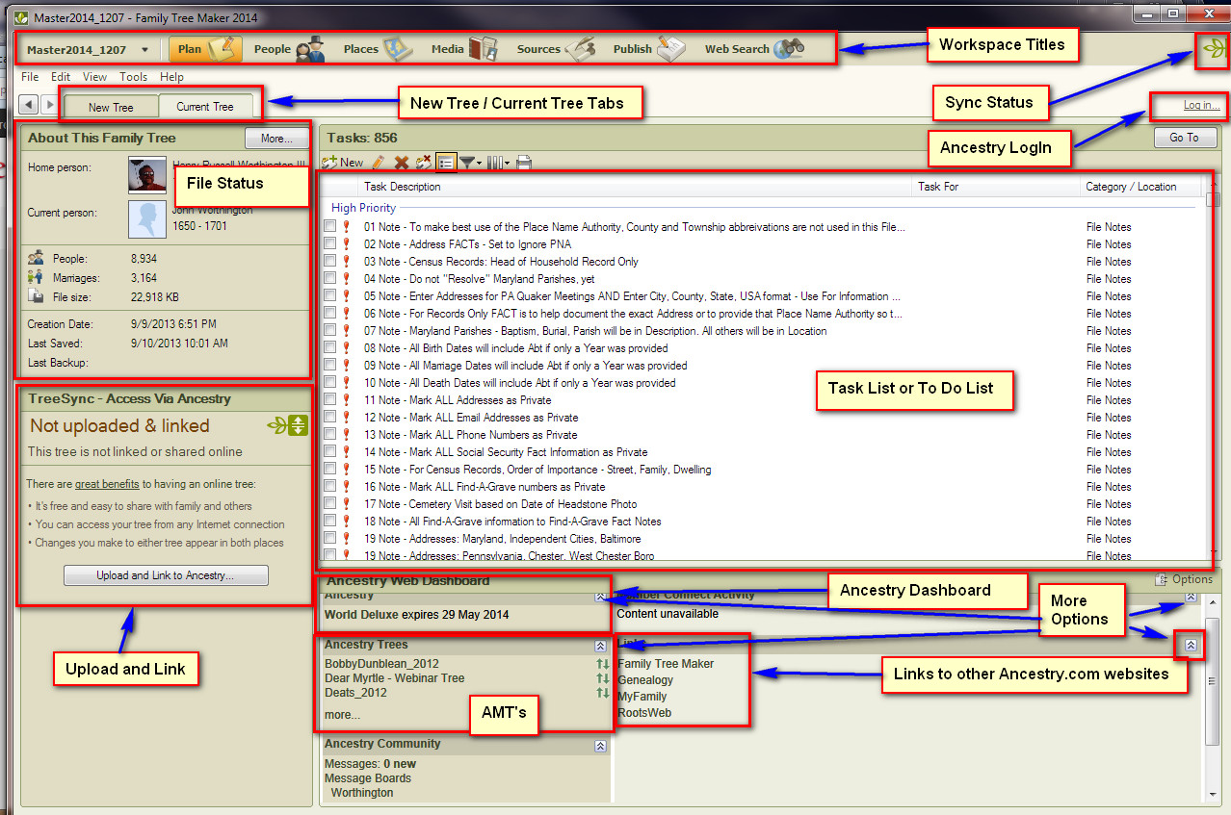Viewport: 1231px width, 815px height.
Task: Switch to the Current Tree tab
Action: (205, 107)
